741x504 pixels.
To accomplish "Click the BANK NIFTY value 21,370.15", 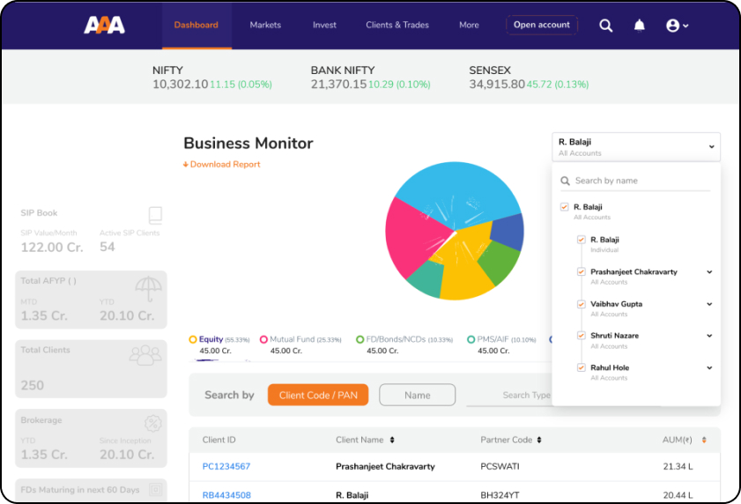I will (338, 85).
